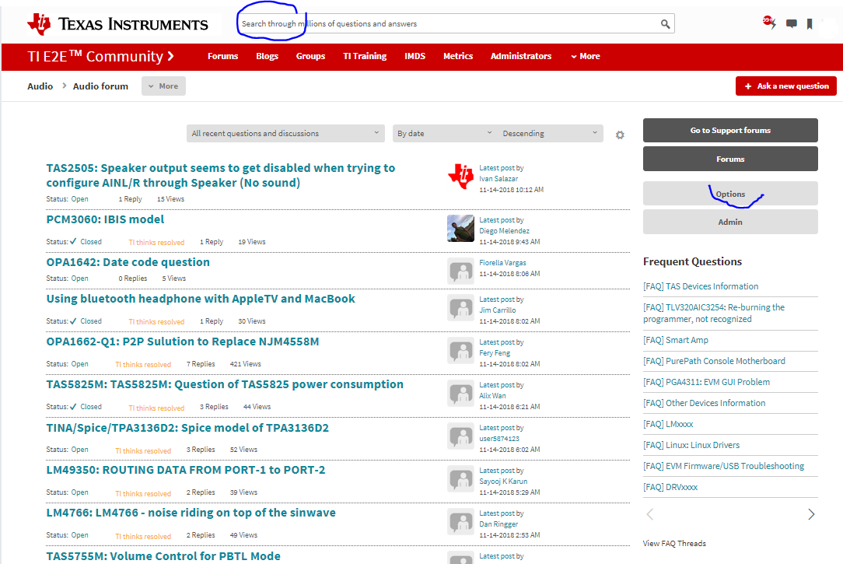
Task: Open the LM49350 routing data thread
Action: [186, 470]
